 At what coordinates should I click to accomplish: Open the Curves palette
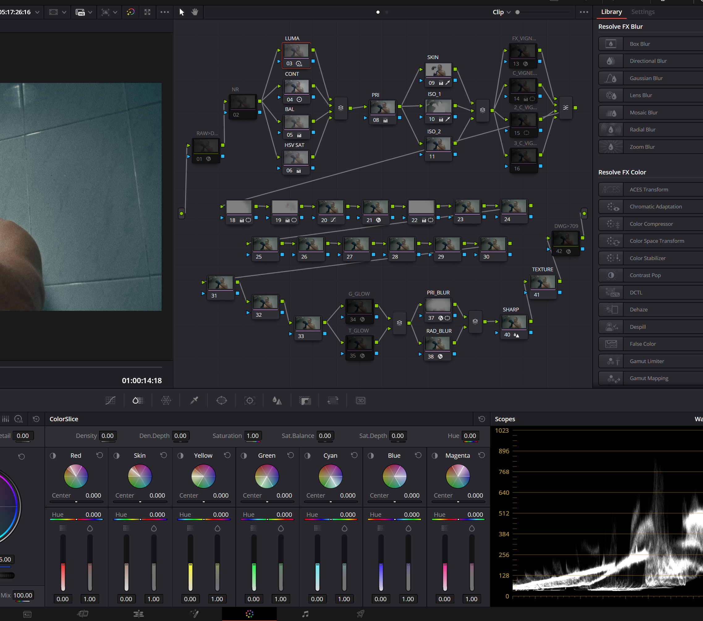click(x=110, y=400)
